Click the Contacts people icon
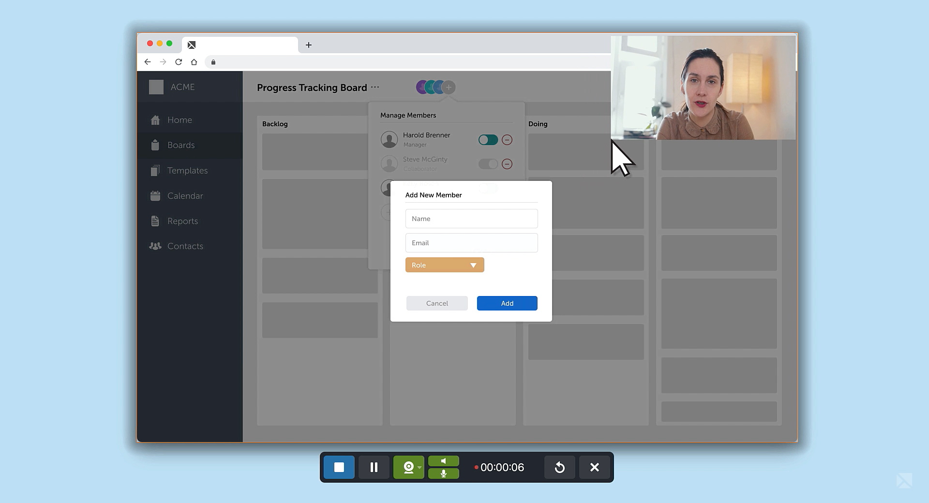929x503 pixels. point(155,246)
